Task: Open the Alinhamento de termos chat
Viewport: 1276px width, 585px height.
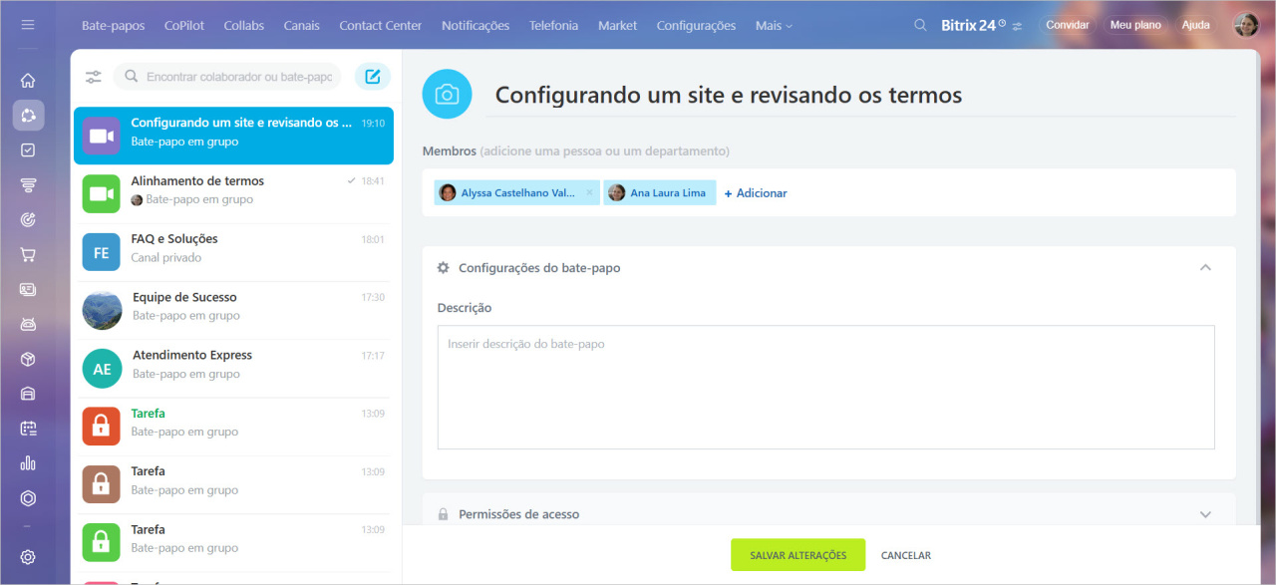Action: click(x=233, y=193)
